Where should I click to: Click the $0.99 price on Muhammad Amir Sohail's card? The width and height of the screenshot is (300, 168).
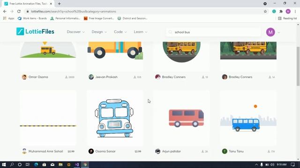pyautogui.click(x=71, y=151)
